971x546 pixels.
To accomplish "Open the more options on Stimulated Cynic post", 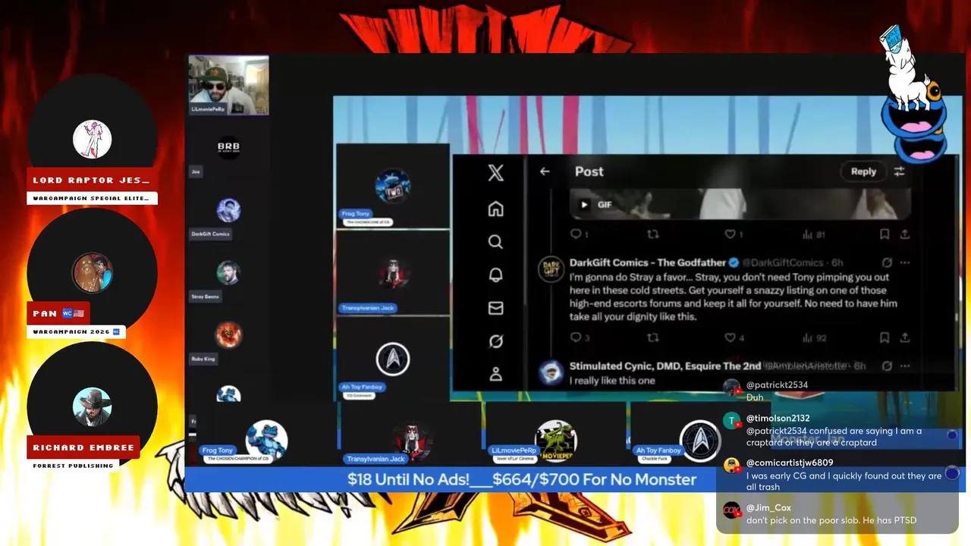I will 905,366.
